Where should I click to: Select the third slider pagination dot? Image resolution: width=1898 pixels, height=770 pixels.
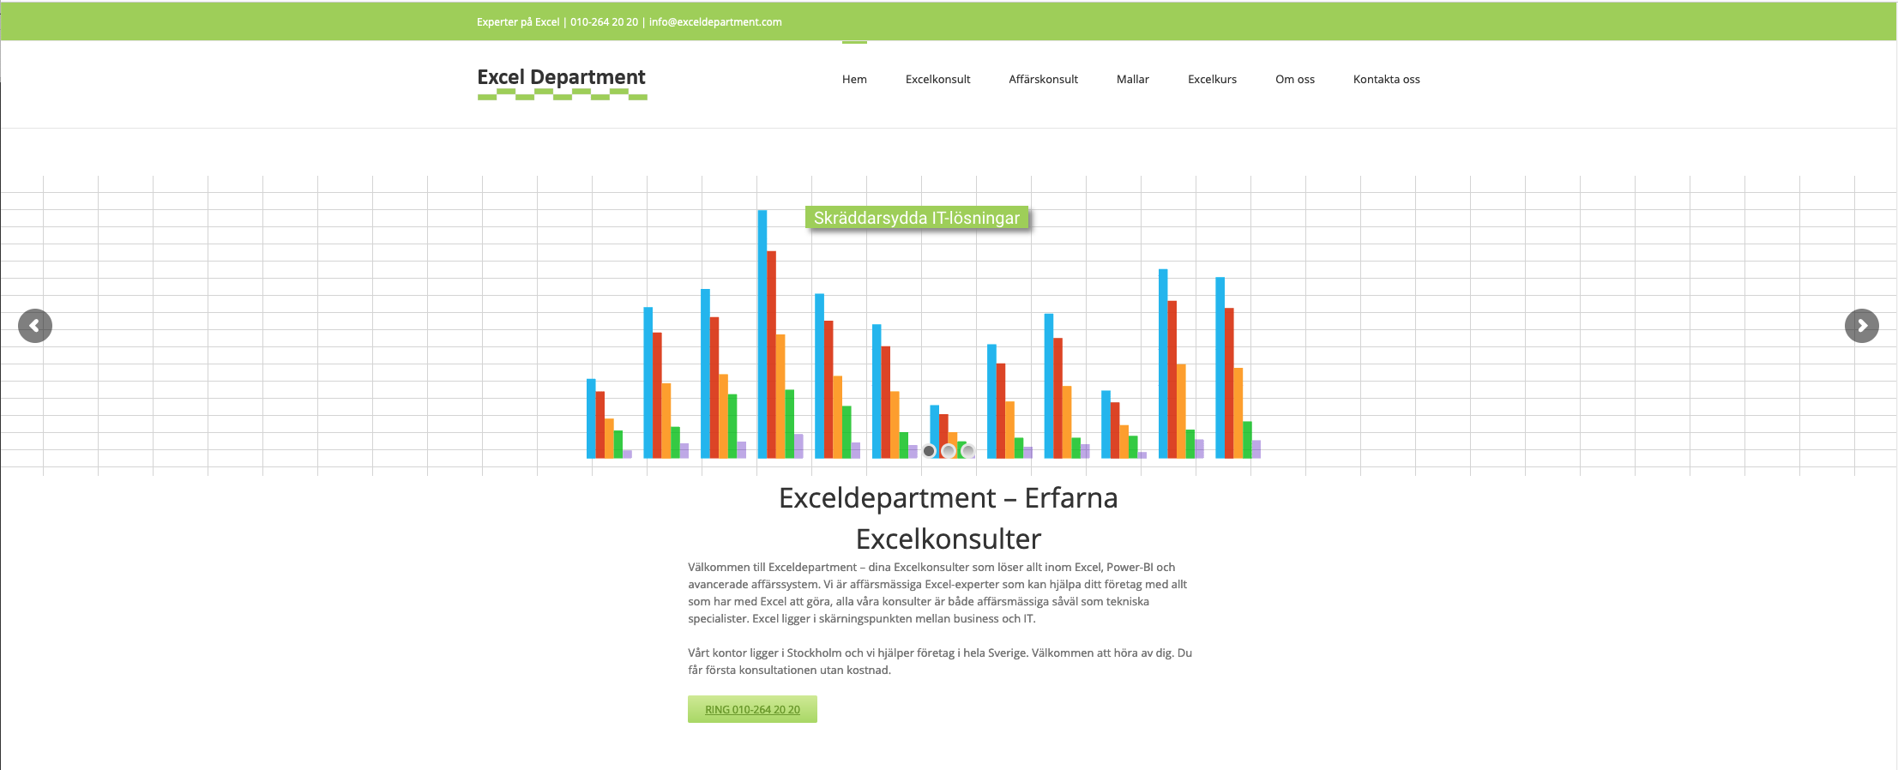[x=968, y=451]
